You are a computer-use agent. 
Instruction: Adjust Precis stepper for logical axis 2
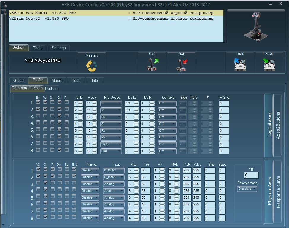pyautogui.click(x=94, y=110)
